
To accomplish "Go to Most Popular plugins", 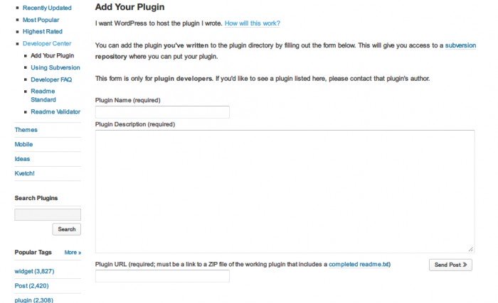I will click(x=42, y=20).
